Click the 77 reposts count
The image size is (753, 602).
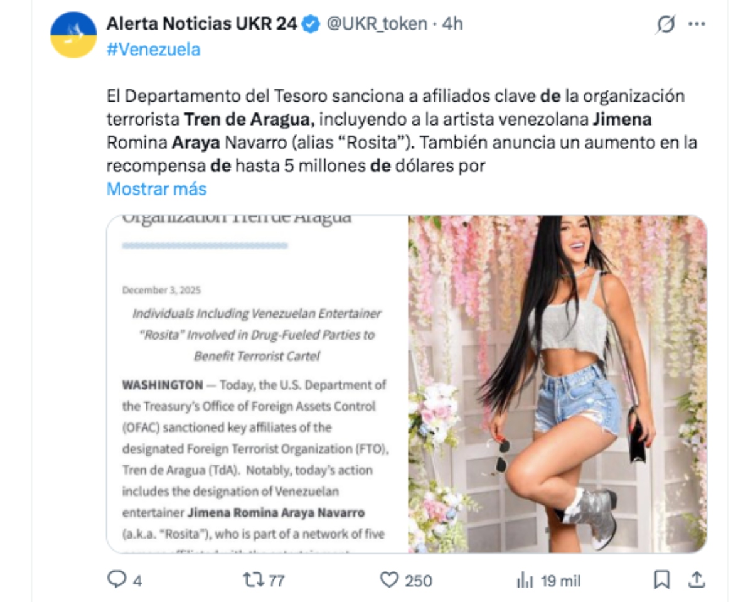(x=276, y=581)
